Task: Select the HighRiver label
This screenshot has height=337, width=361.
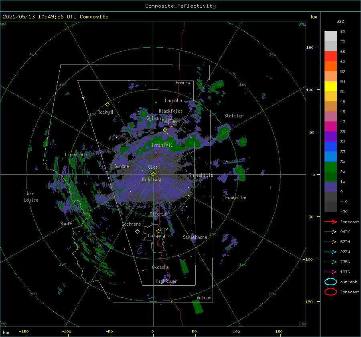Action: (166, 281)
